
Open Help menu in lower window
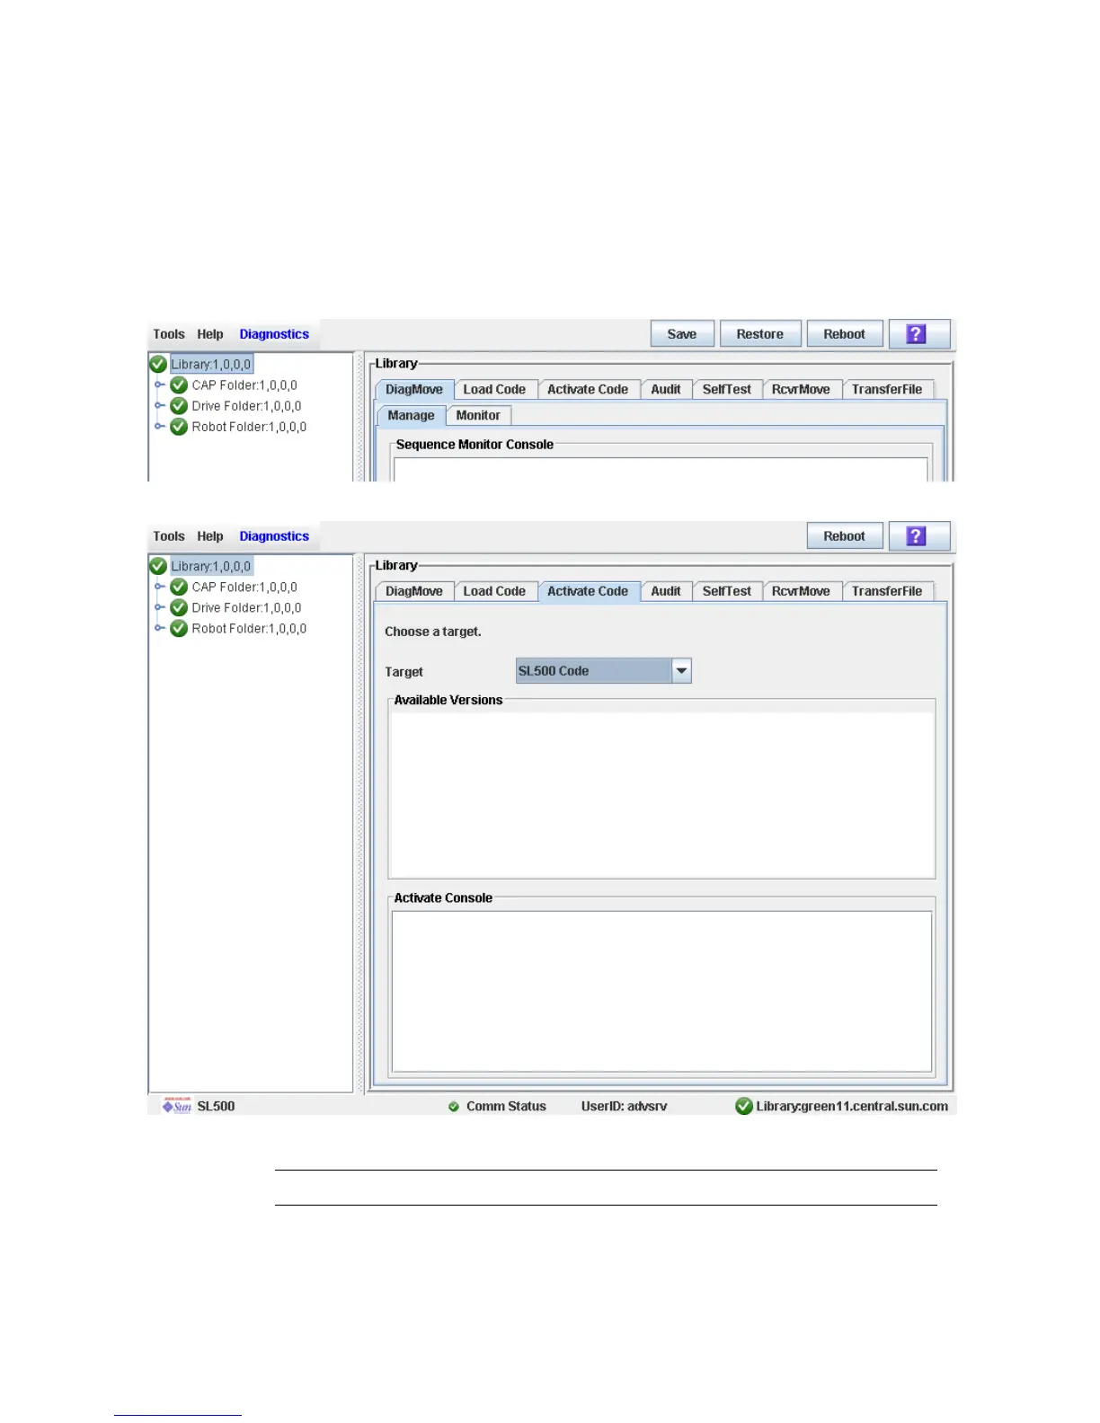[x=210, y=536]
